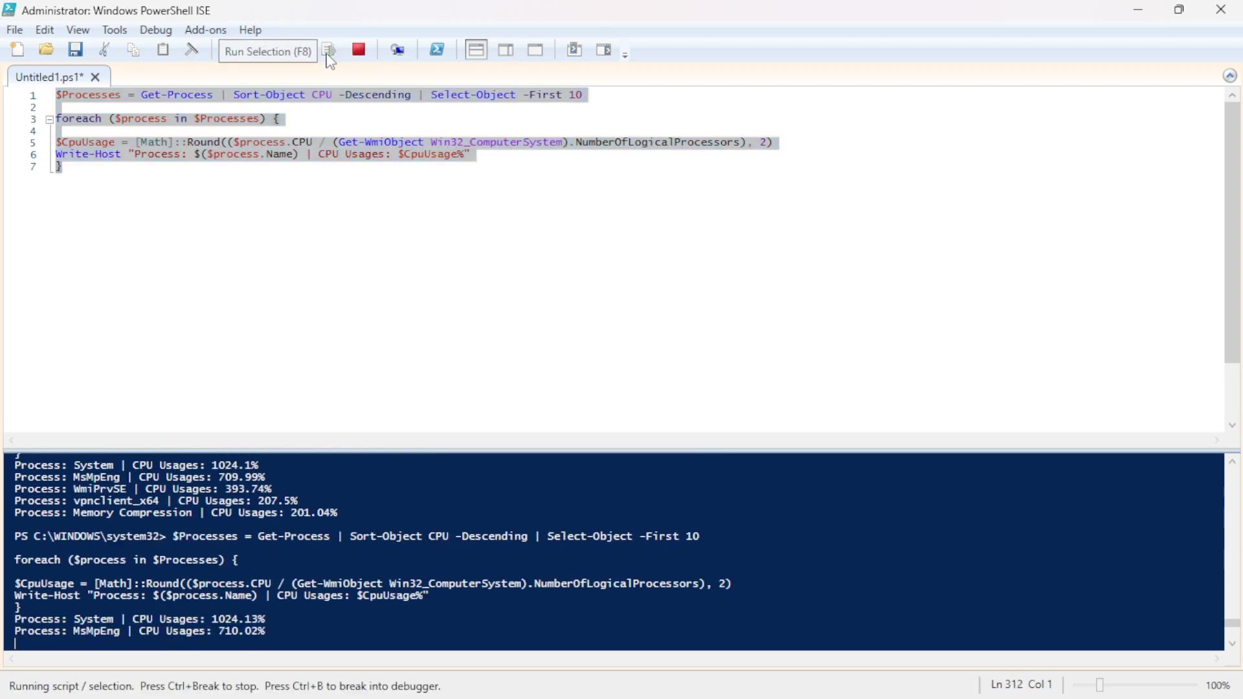Close the Untitled1.ps1 script tab
This screenshot has width=1243, height=699.
[95, 76]
